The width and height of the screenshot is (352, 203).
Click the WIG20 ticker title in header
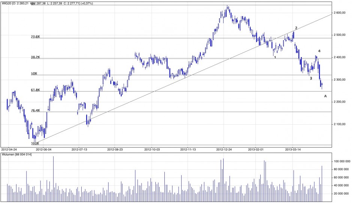pos(6,4)
